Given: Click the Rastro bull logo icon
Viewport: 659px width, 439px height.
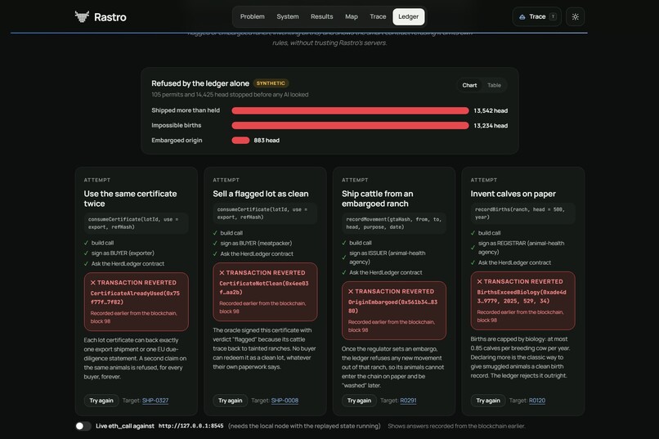Looking at the screenshot, I should click(82, 16).
